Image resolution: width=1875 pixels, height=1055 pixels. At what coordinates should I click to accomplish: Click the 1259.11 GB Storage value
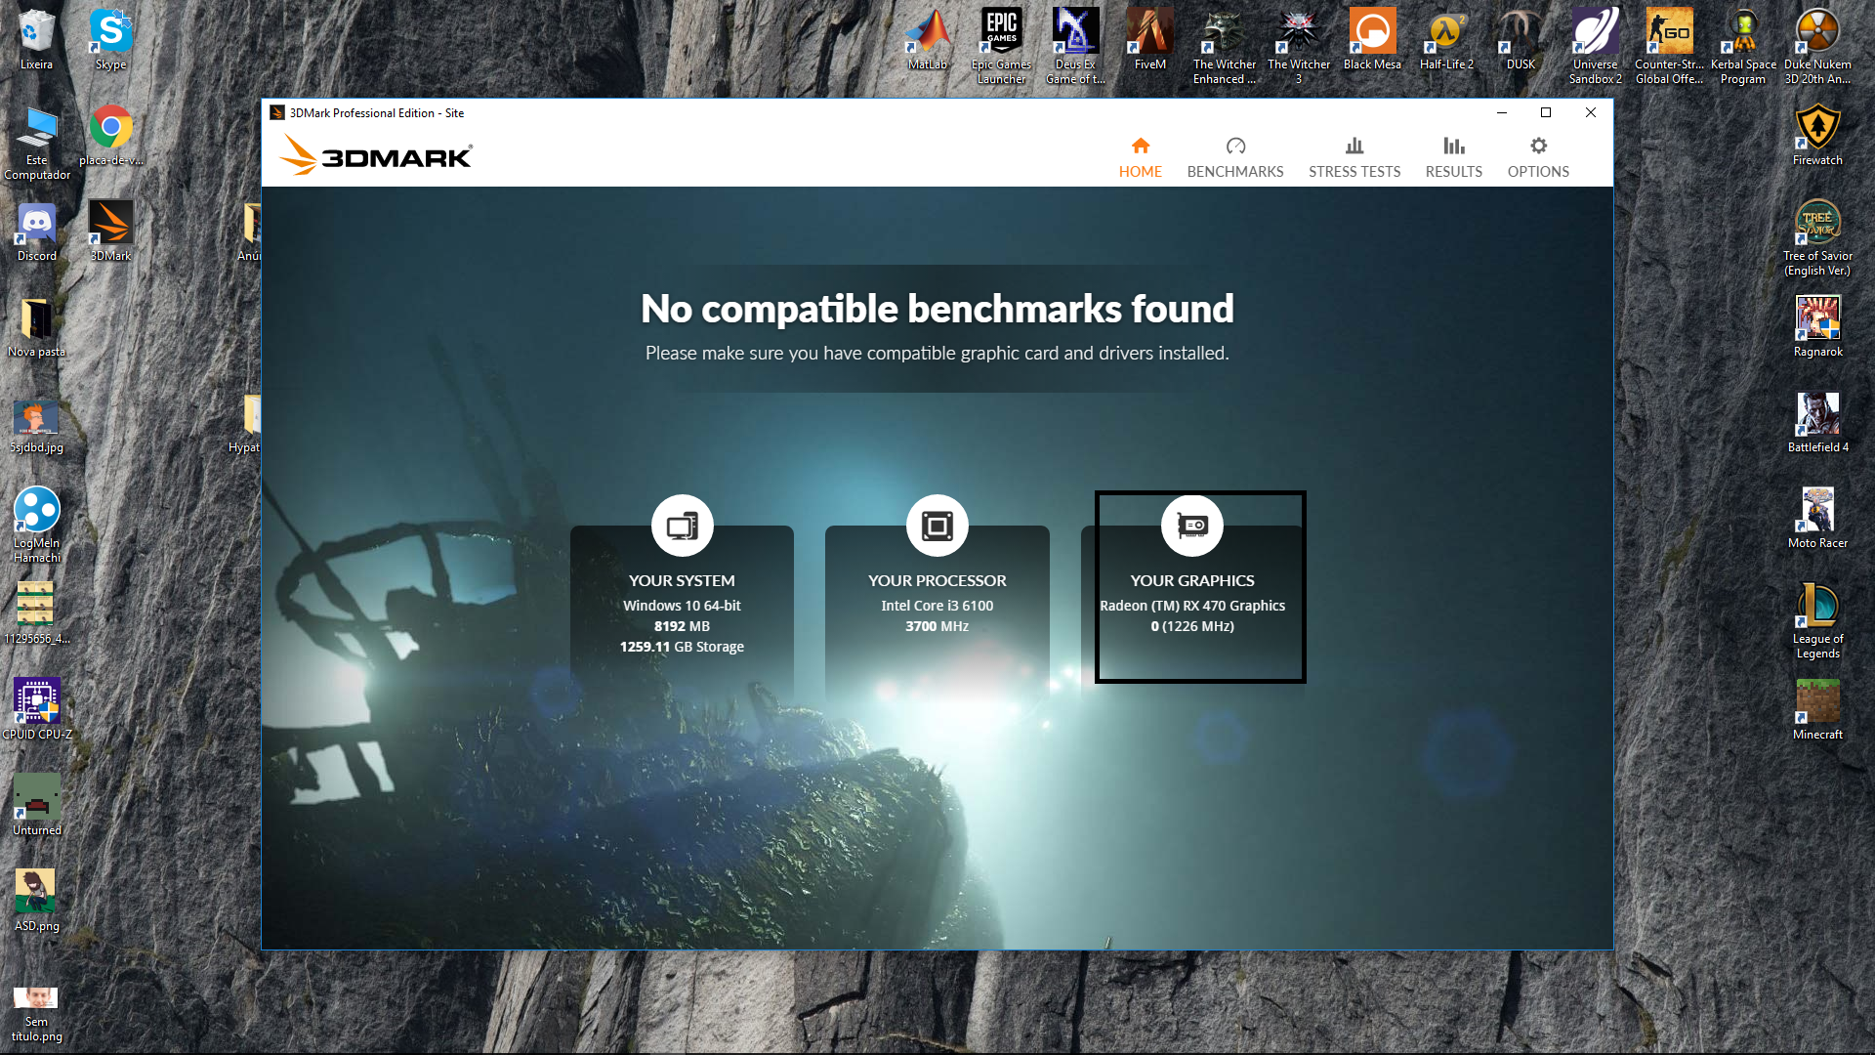[682, 647]
